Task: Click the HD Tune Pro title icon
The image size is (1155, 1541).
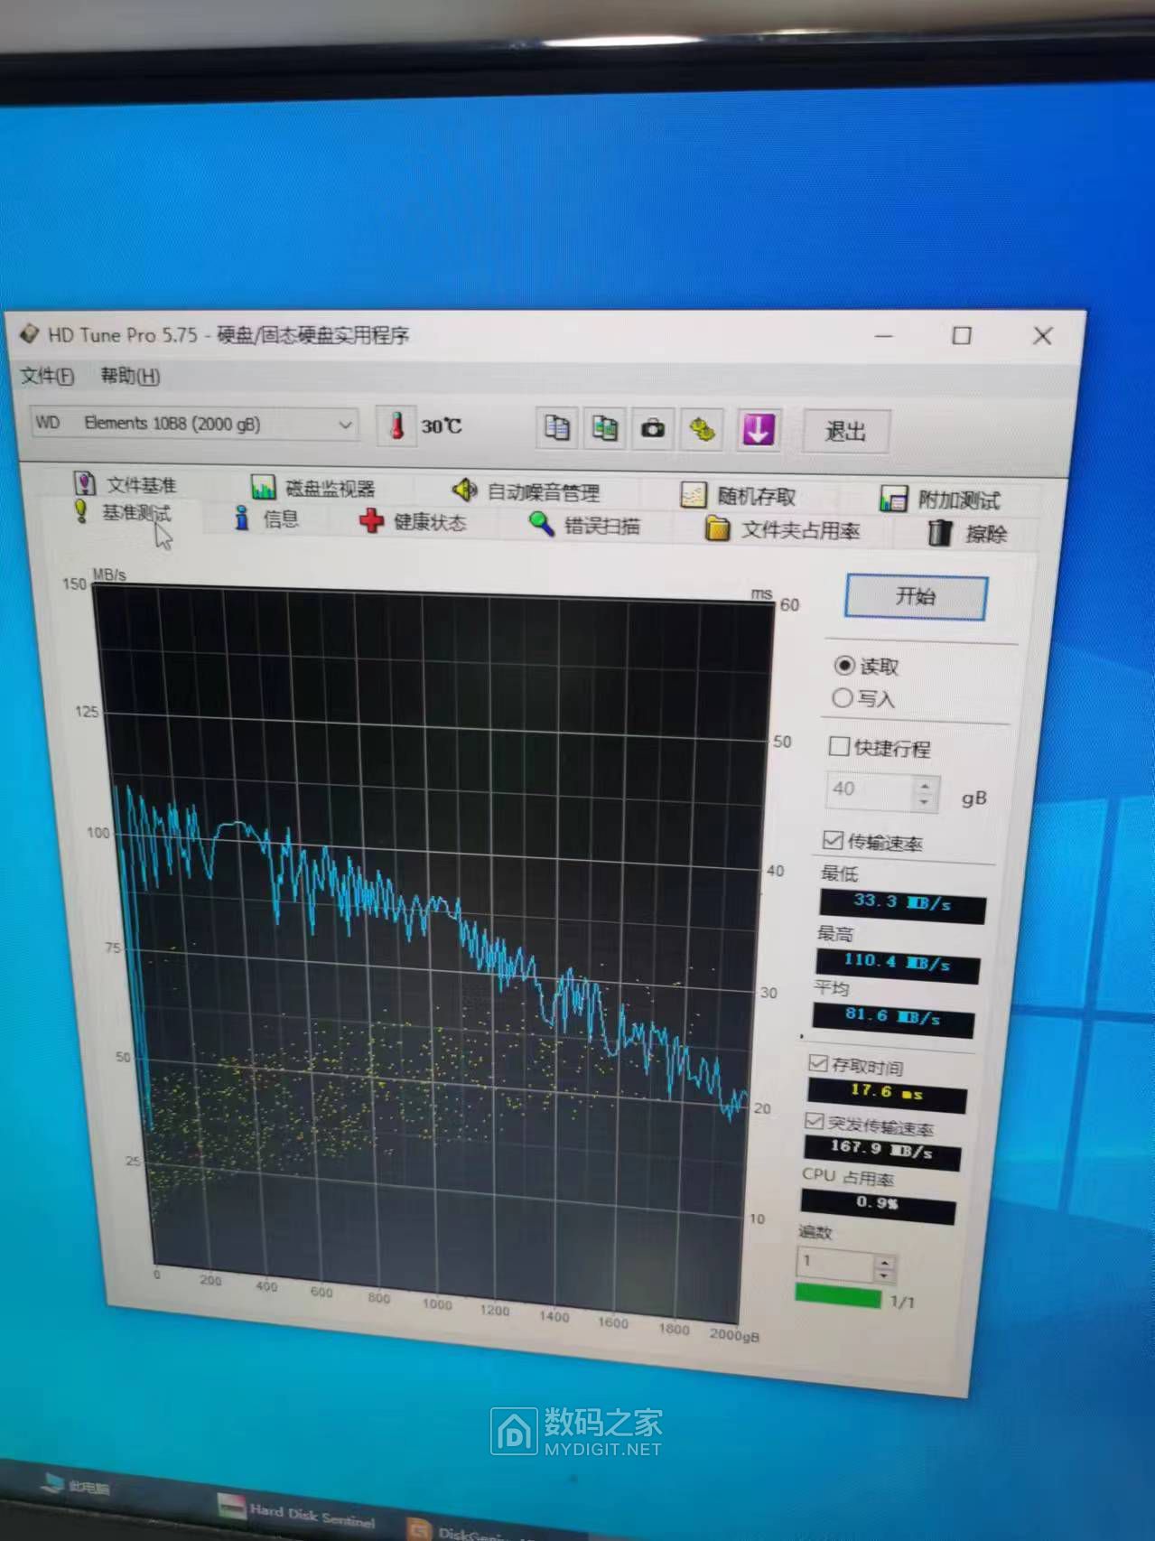Action: [x=29, y=334]
